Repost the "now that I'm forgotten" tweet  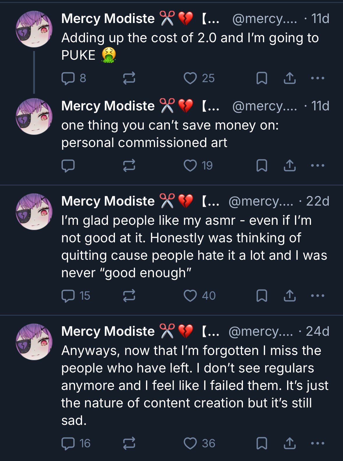point(129,444)
